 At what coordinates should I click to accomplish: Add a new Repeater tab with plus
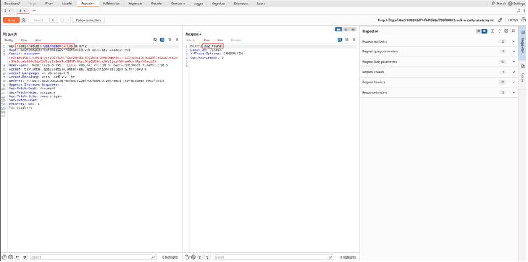pos(34,10)
